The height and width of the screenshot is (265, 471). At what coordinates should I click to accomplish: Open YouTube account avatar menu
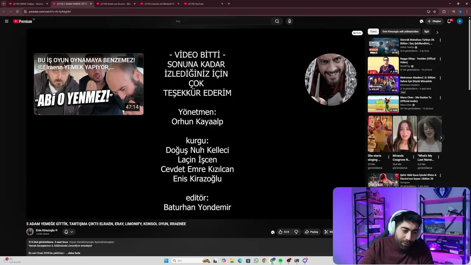tap(460, 21)
